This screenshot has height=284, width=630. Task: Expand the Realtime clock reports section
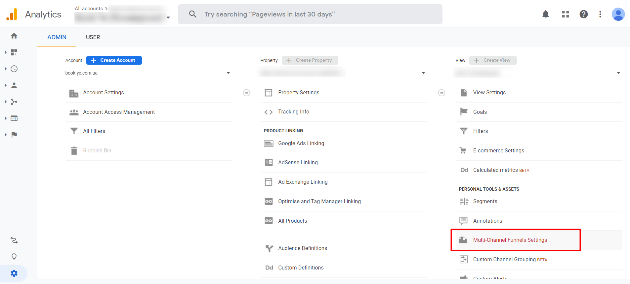pos(14,69)
